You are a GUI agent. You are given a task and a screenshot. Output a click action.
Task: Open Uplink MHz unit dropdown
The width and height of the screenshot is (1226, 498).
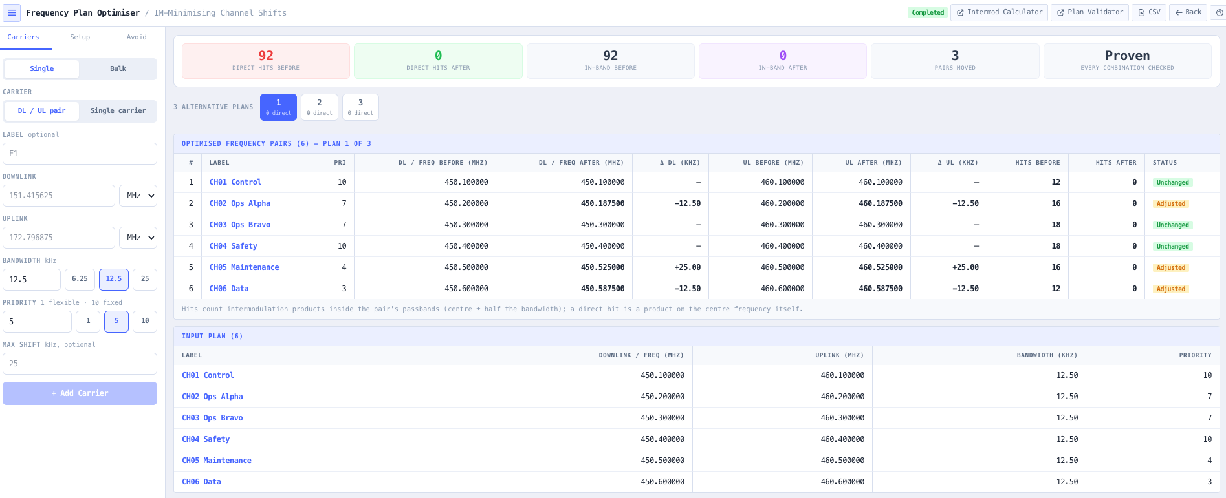coord(138,238)
